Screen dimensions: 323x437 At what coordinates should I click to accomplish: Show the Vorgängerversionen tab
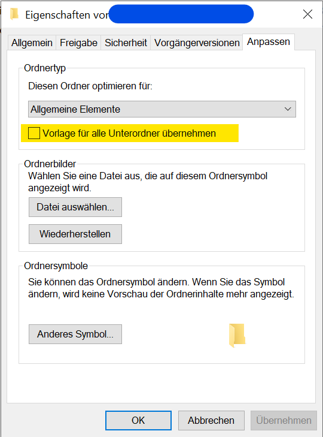click(197, 43)
